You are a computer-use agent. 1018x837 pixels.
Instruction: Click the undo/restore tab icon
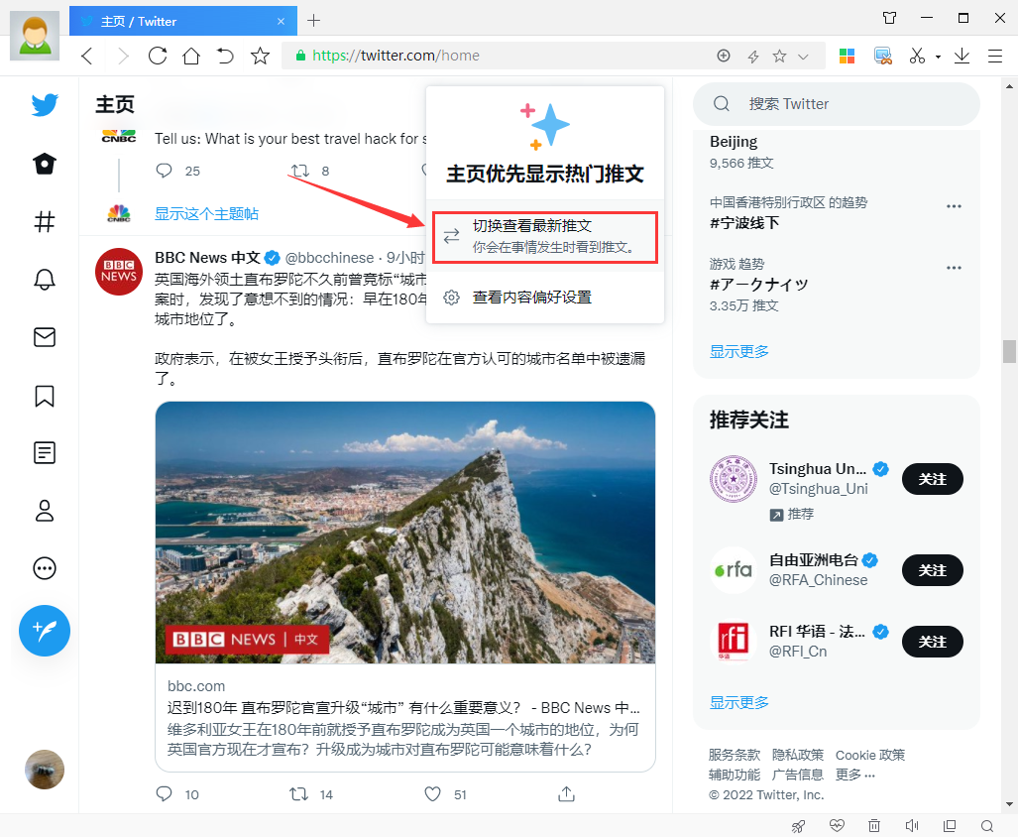pos(225,56)
